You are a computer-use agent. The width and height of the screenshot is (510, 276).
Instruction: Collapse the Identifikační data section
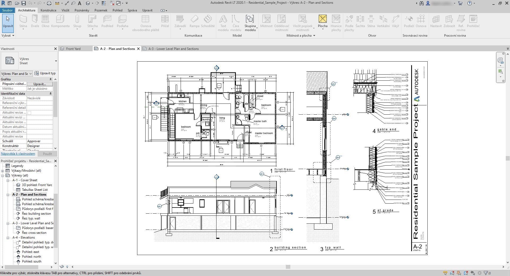(50, 94)
